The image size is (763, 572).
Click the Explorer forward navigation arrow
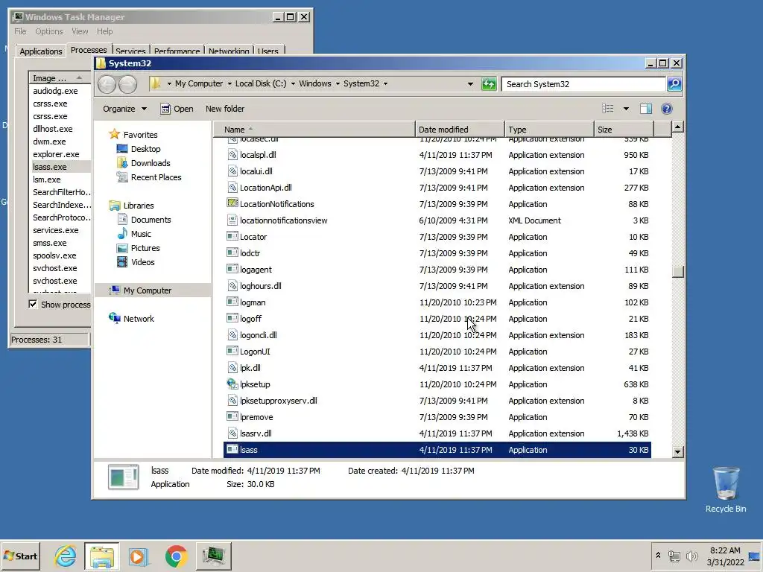(x=127, y=84)
